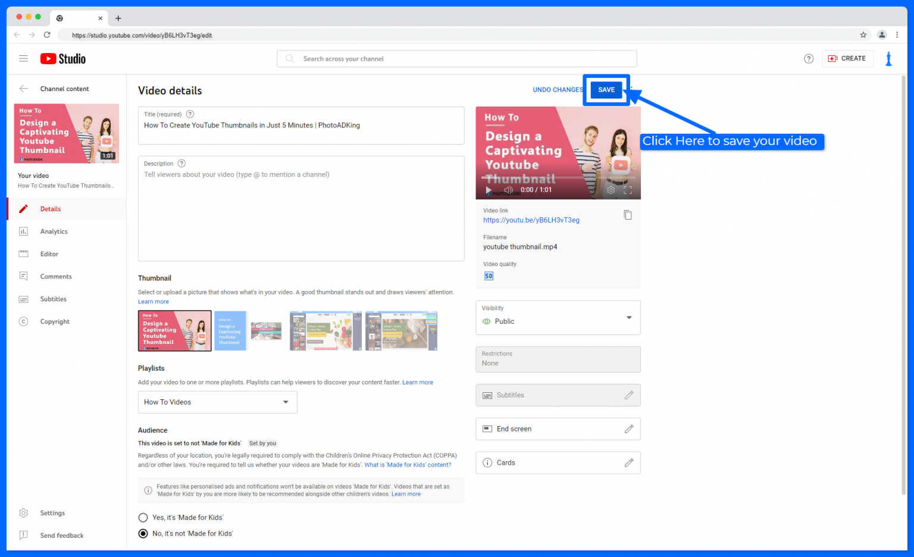Click the YouTube Studio logo
Image resolution: width=914 pixels, height=557 pixels.
(x=62, y=58)
